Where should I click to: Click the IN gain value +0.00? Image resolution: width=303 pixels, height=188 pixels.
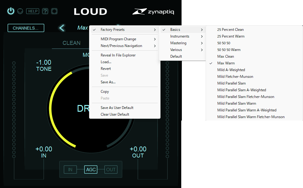(x=44, y=149)
